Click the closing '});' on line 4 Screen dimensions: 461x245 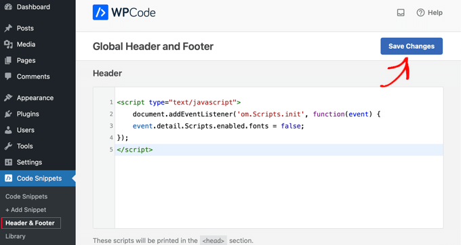pos(123,137)
